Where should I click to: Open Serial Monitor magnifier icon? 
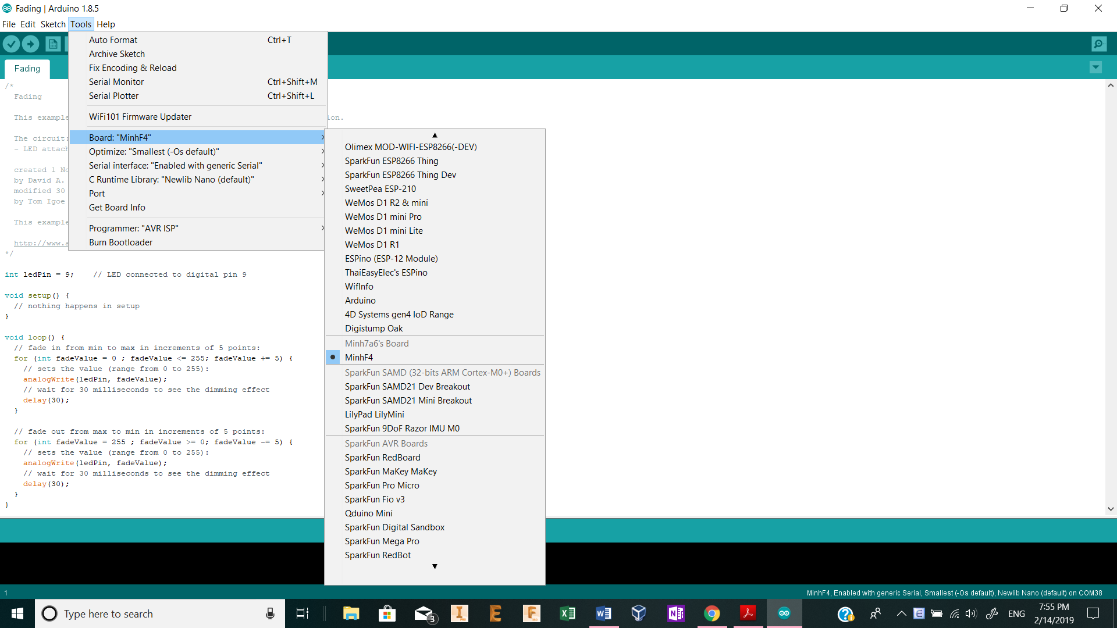pos(1099,44)
